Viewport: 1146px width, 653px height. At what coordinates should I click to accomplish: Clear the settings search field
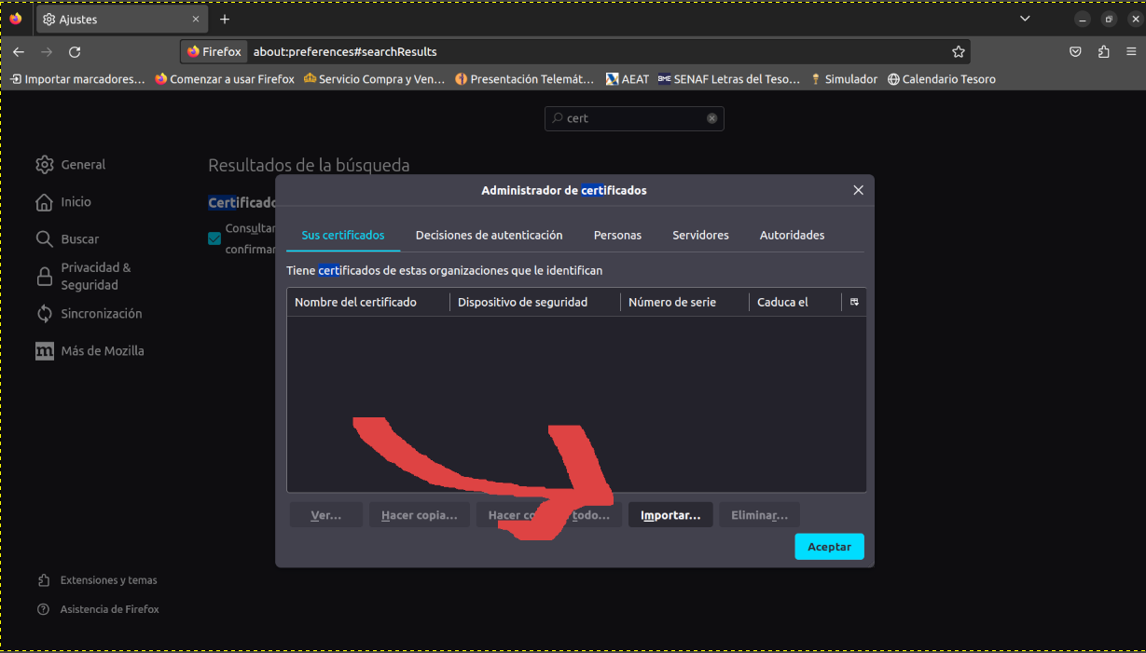[711, 118]
